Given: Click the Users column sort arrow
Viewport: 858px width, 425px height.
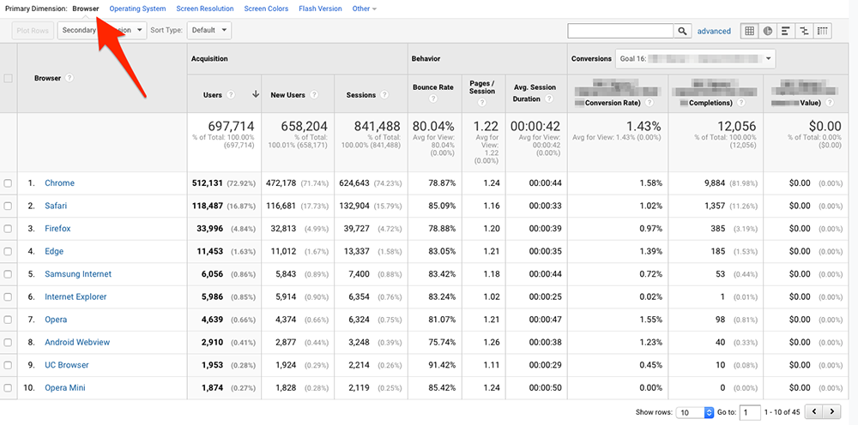Looking at the screenshot, I should coord(256,94).
